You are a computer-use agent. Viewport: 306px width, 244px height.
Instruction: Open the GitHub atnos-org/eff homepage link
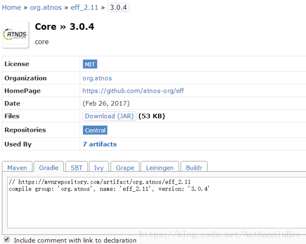(x=133, y=91)
